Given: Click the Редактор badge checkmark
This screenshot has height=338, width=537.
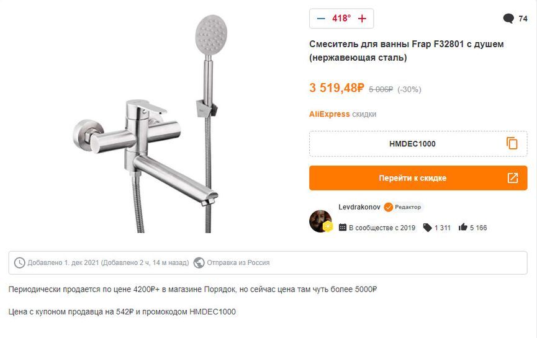Looking at the screenshot, I should 388,207.
